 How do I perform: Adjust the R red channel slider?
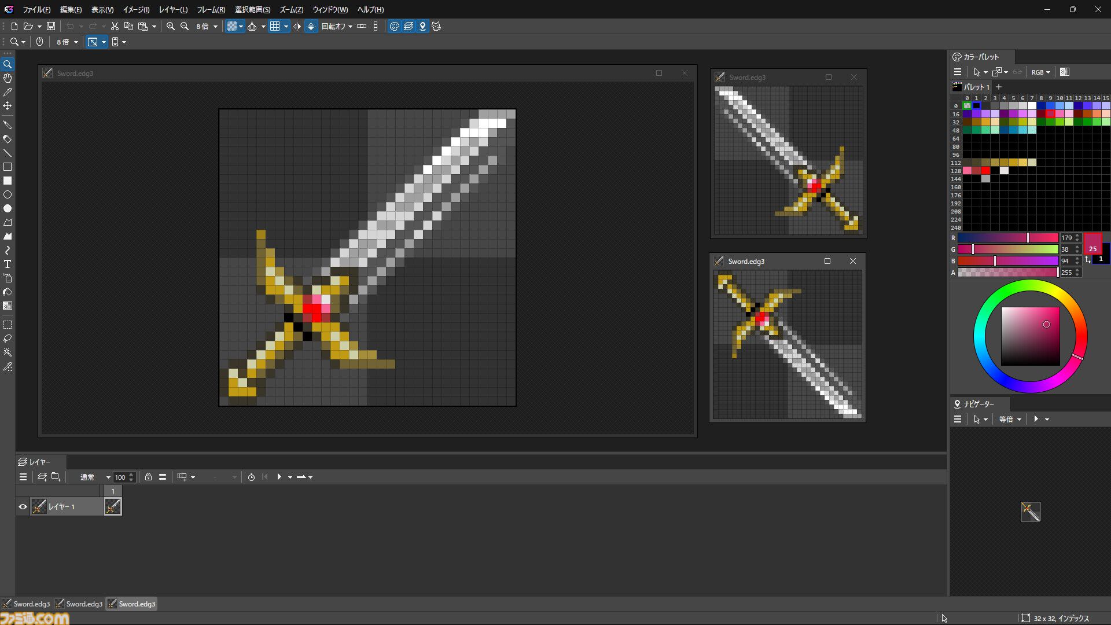click(1008, 237)
